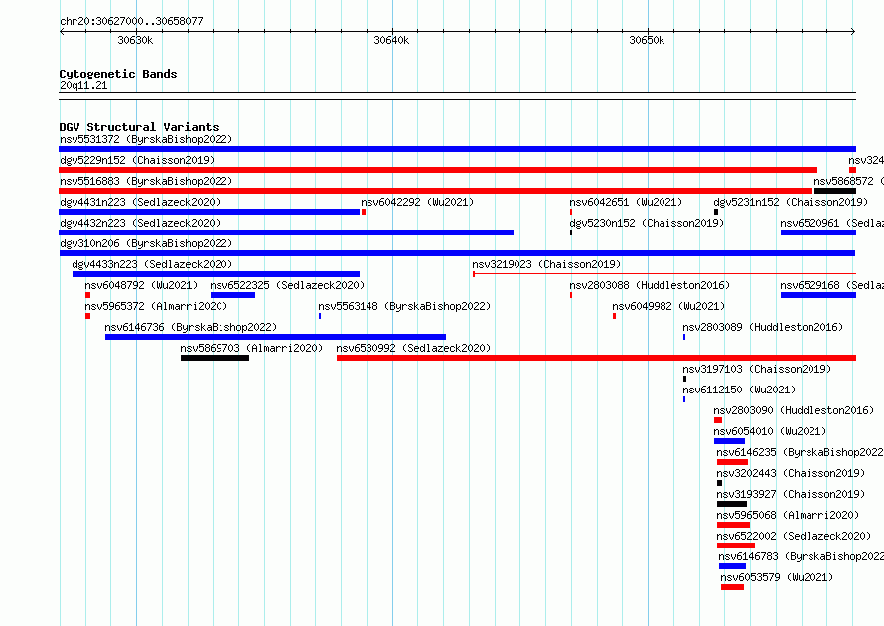Click the nsv2803089 (Huddleston2016) label
Viewport: 884px width, 626px height.
point(763,327)
